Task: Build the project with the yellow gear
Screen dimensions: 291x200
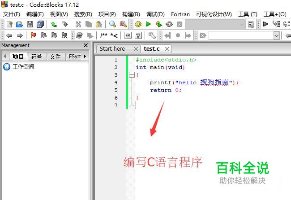Action: click(138, 24)
